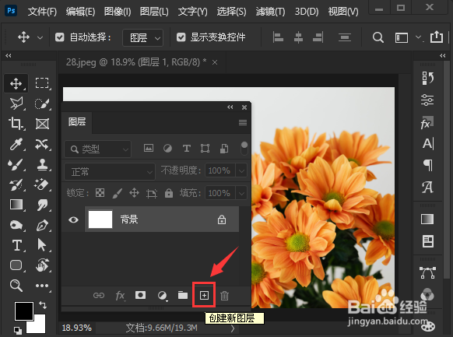Open the 文件(F) menu

tap(42, 12)
